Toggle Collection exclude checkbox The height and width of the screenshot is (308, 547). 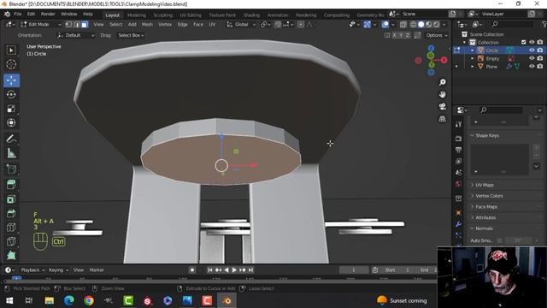pyautogui.click(x=523, y=42)
